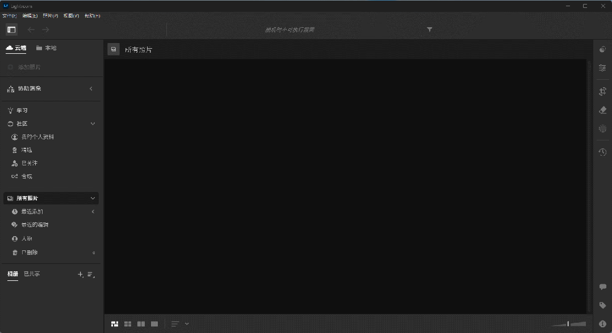Image resolution: width=612 pixels, height=333 pixels.
Task: Open 最近的编辑 recent edits
Action: tap(30, 225)
